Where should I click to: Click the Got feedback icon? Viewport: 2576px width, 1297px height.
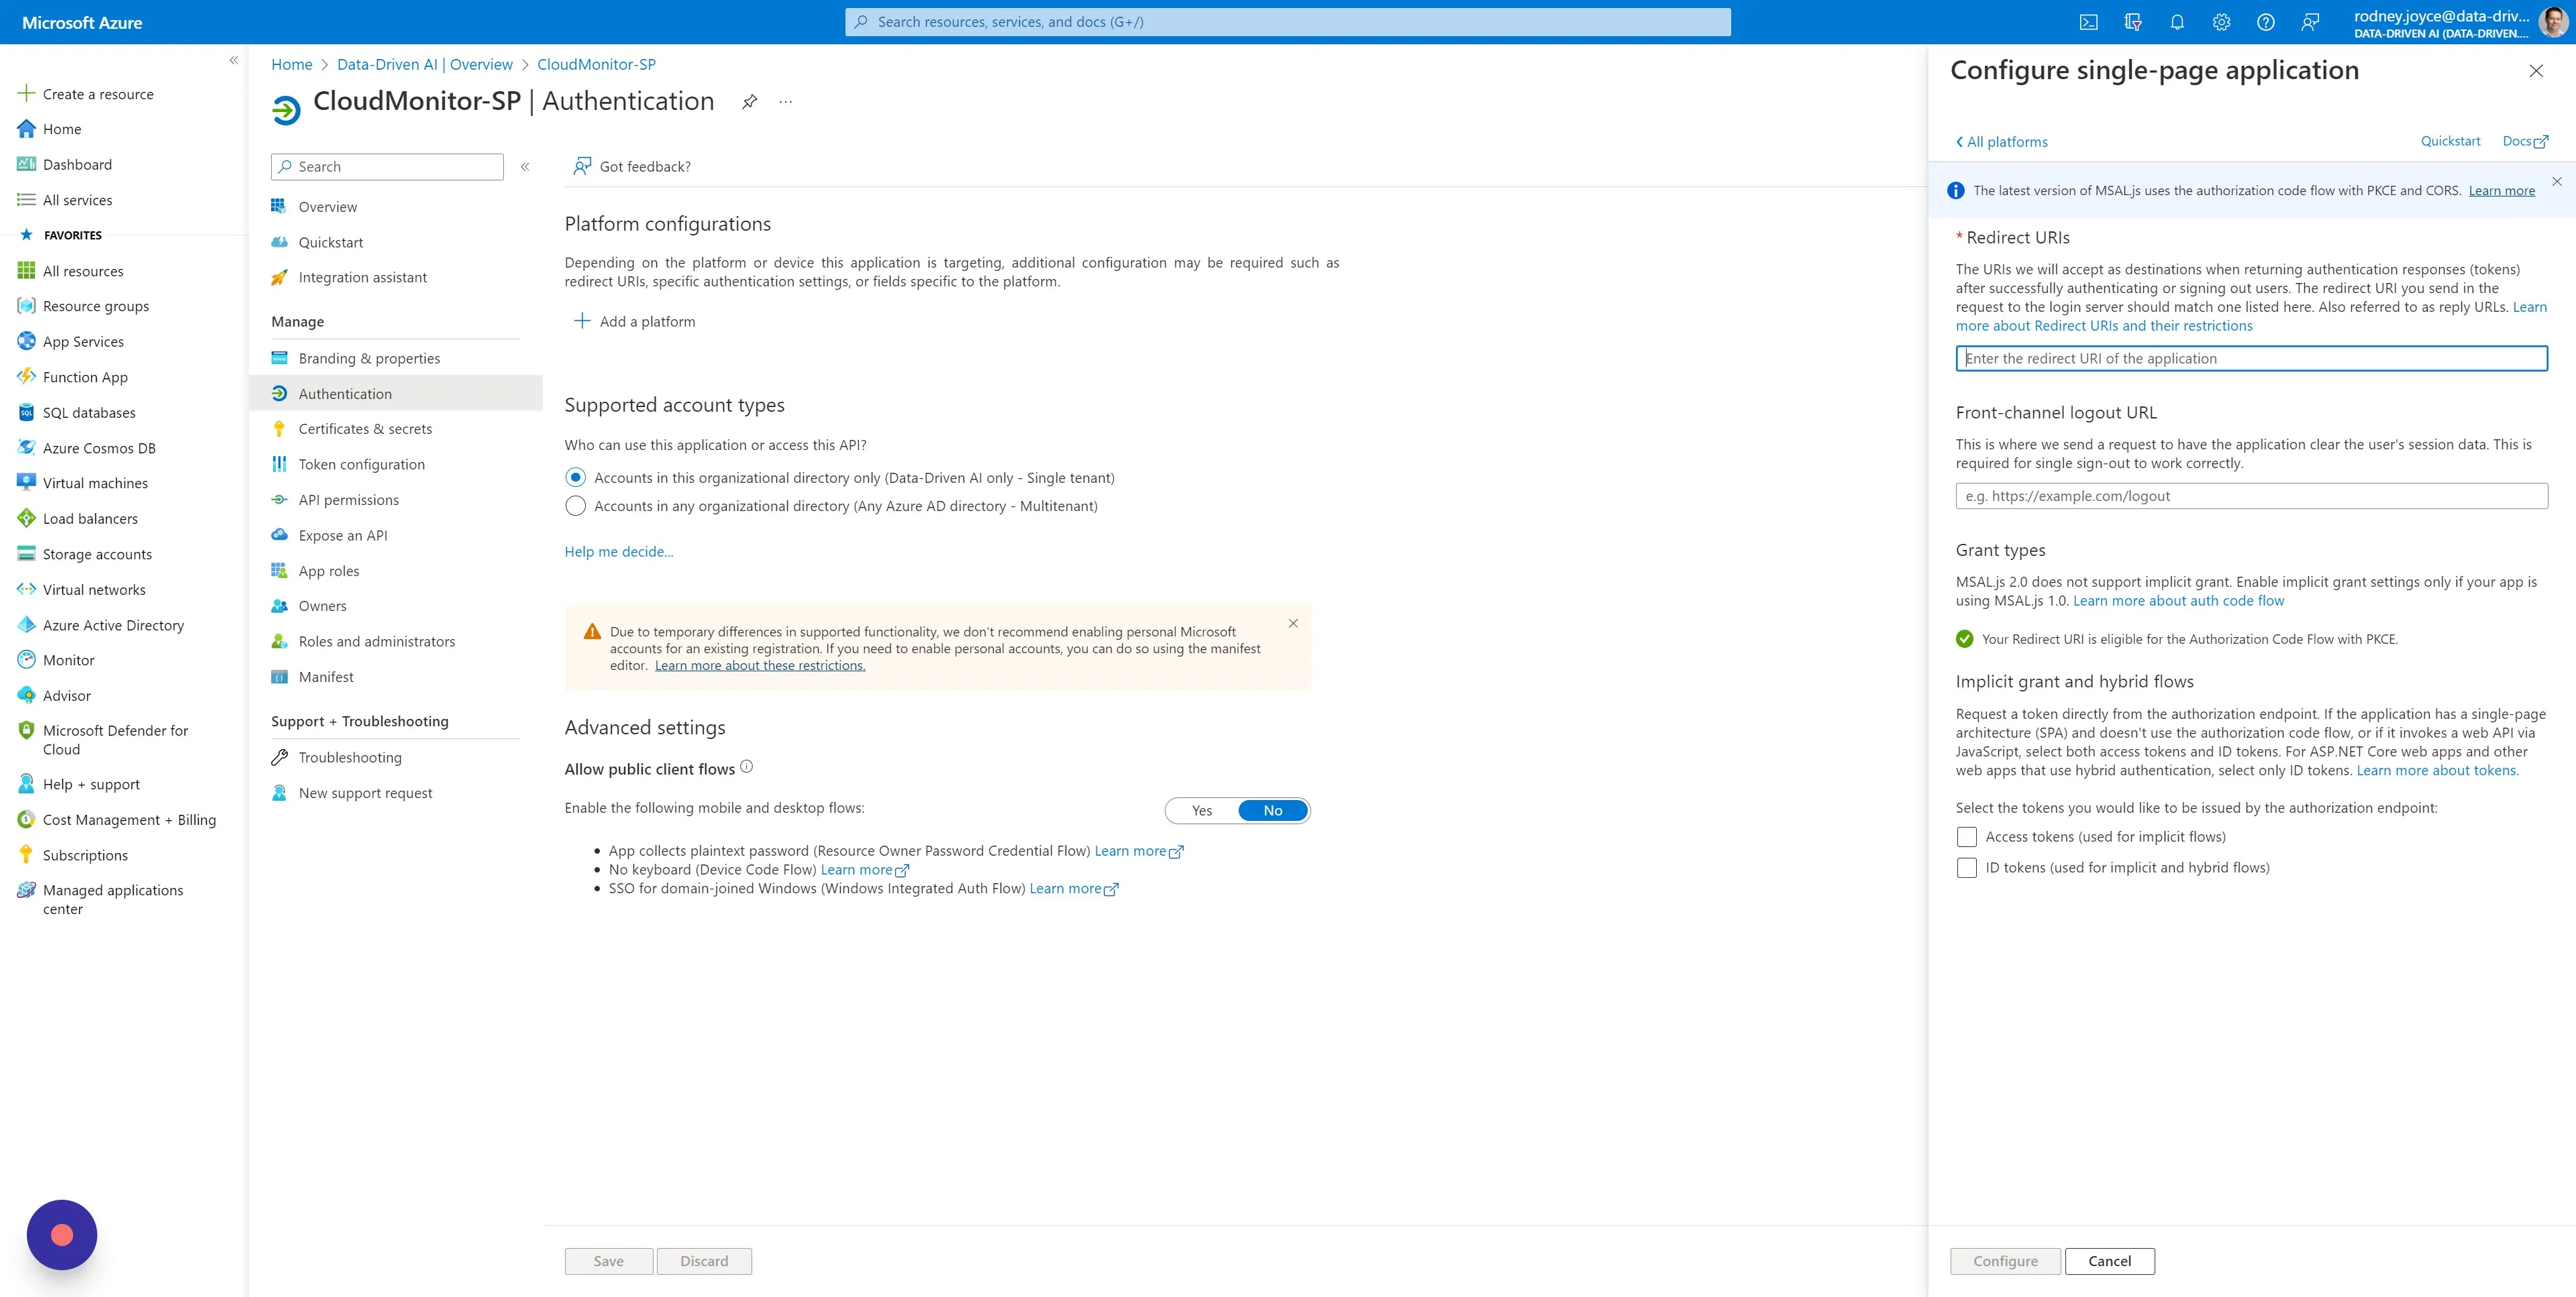[582, 166]
